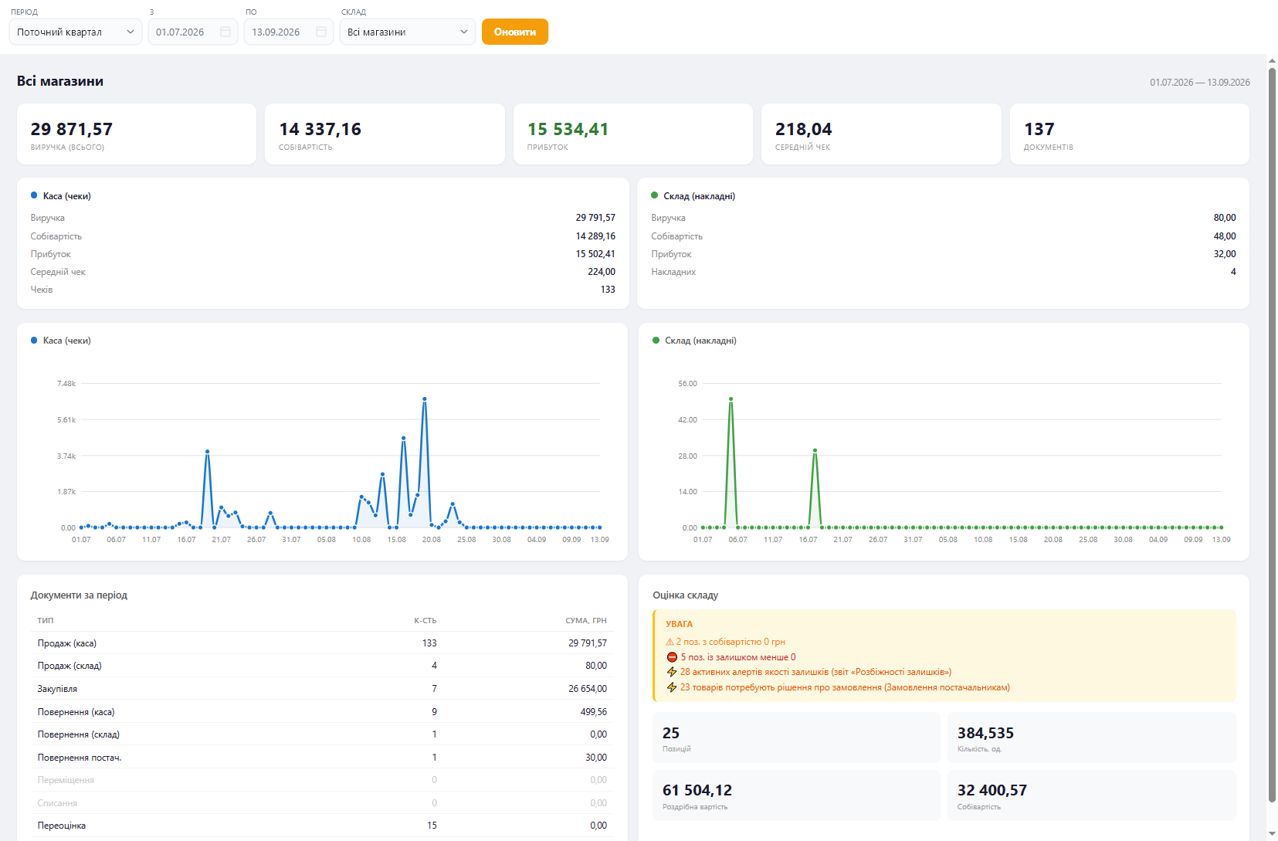Click the tallest green peak on Склад chart

coord(731,399)
